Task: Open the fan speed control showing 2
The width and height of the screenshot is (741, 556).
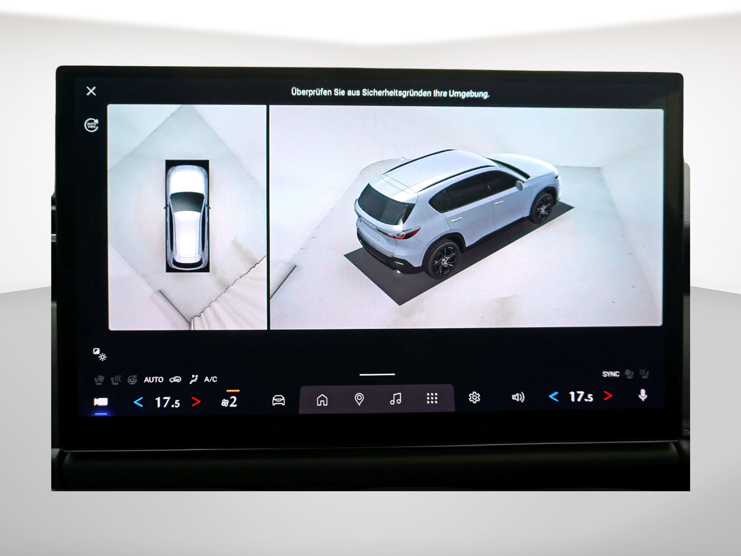Action: coord(229,401)
